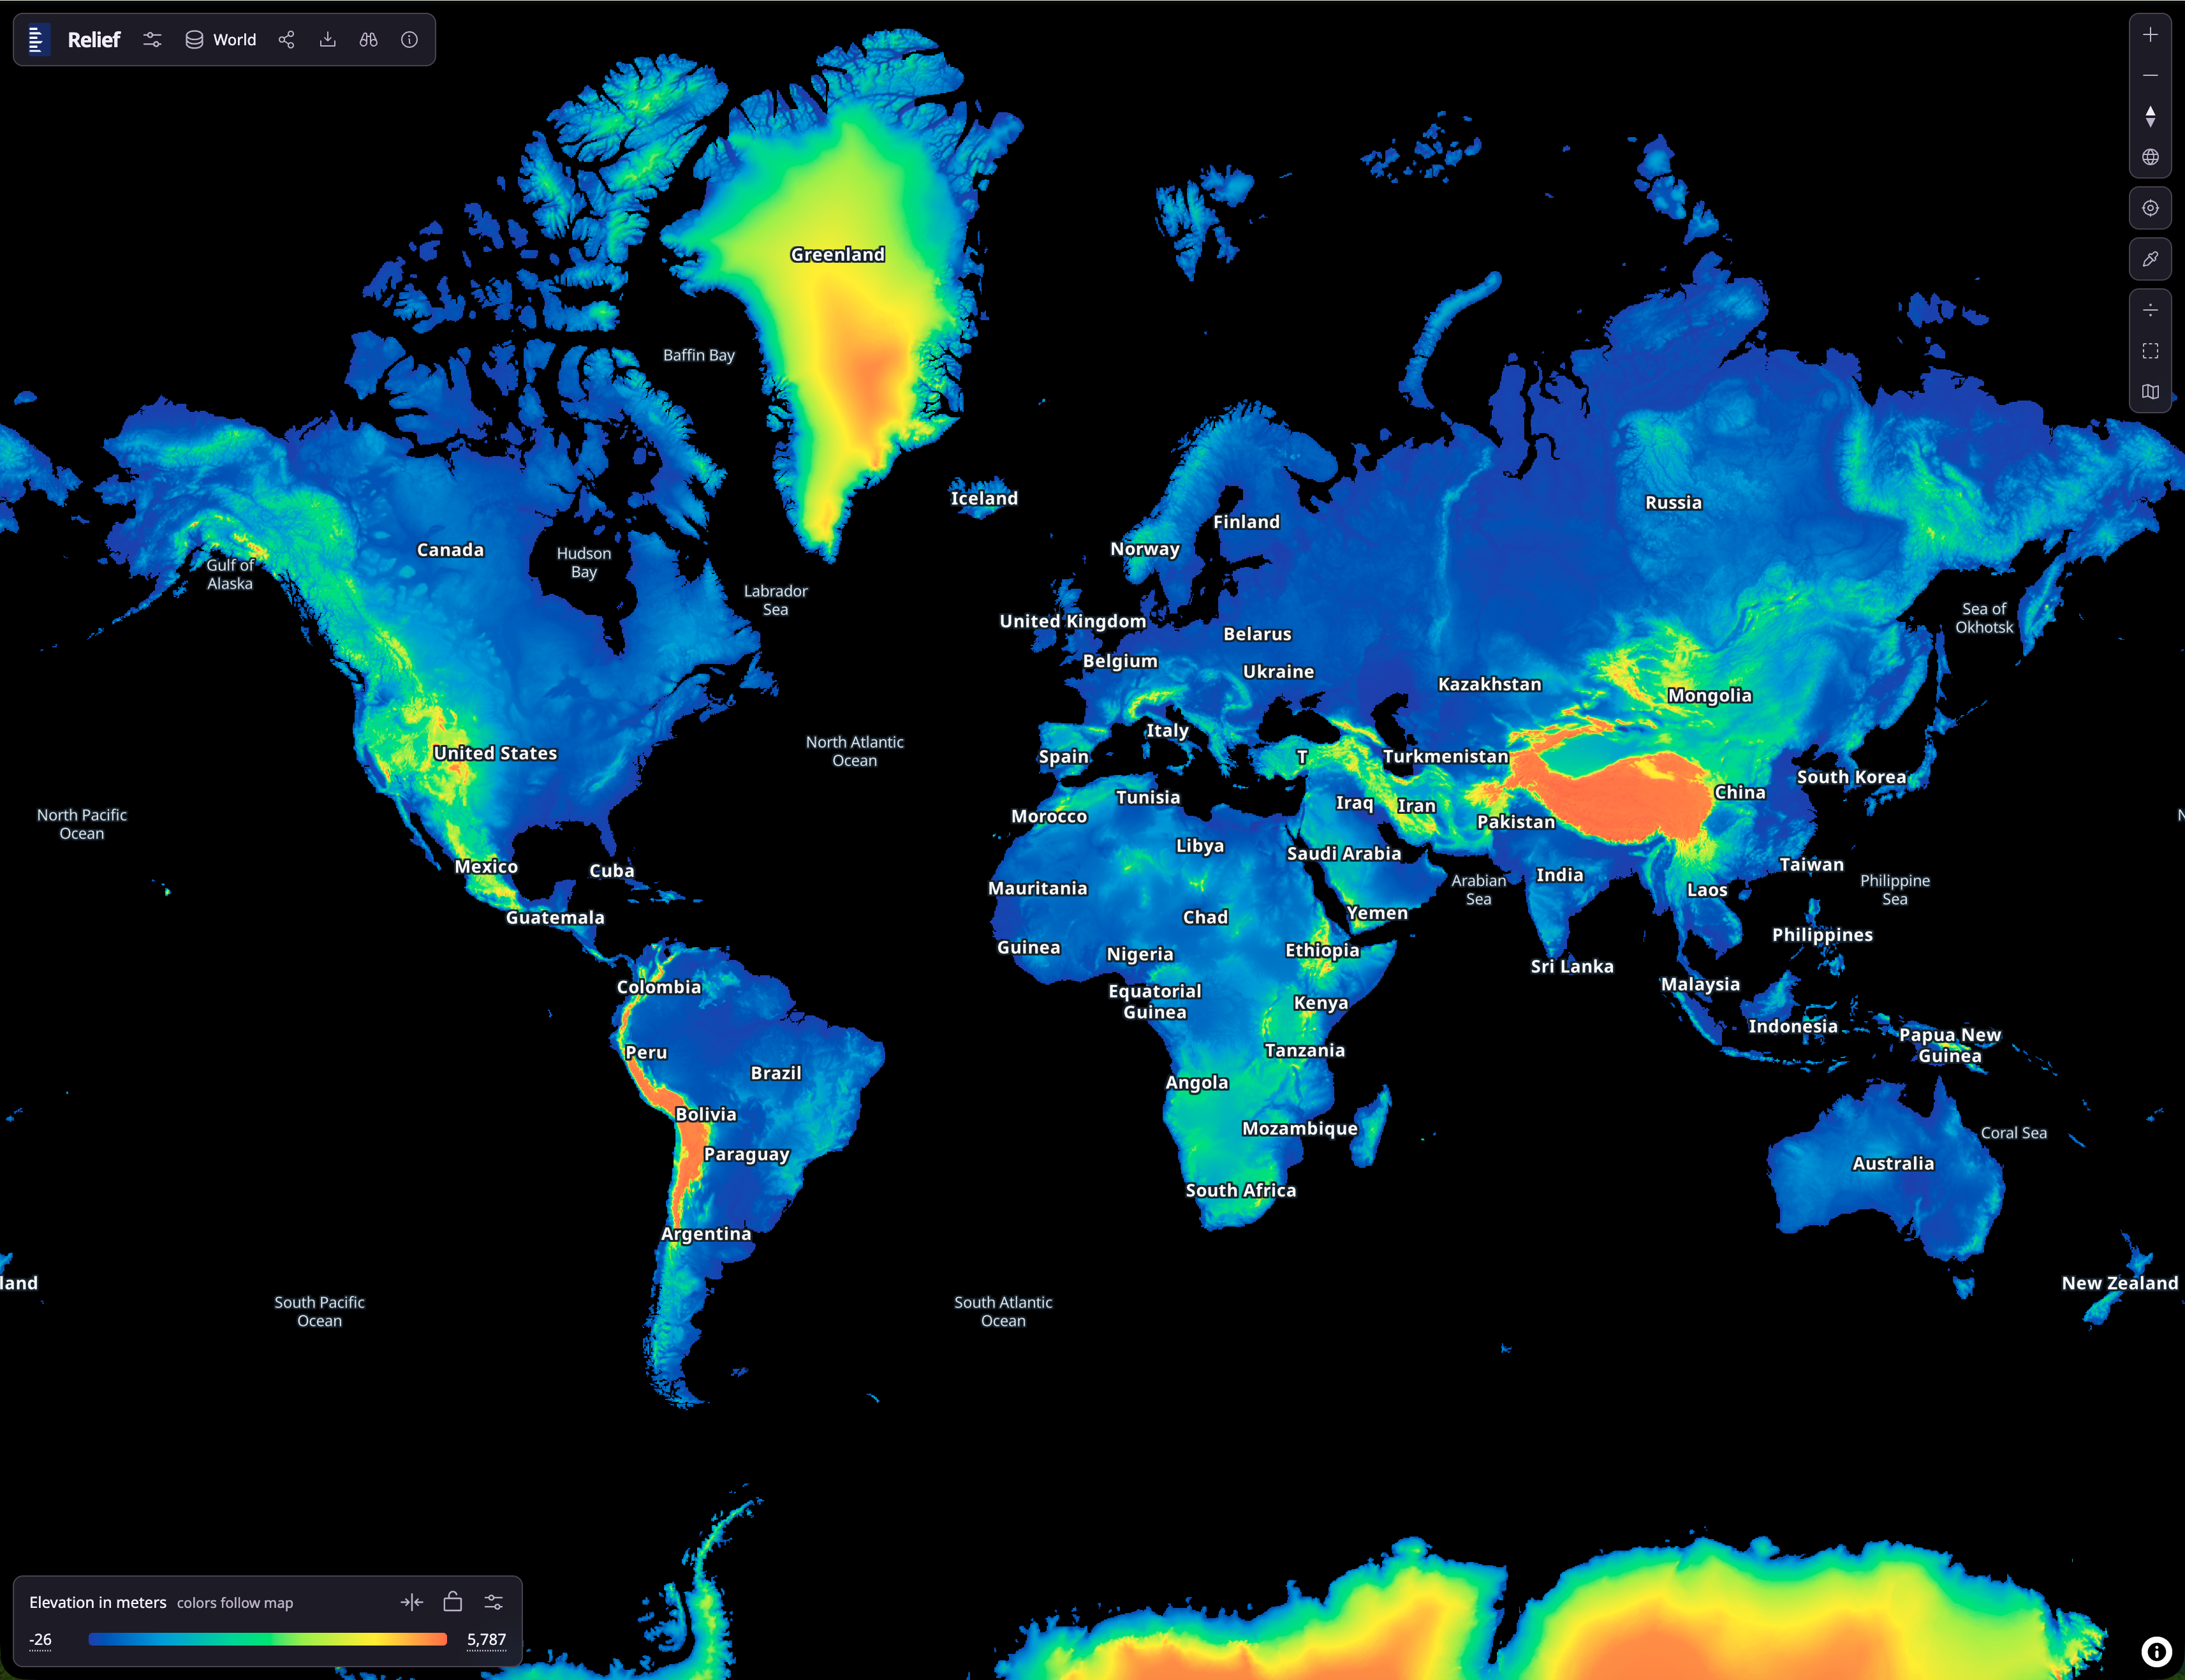Click the compass north reset arrows
Screen dimensions: 2185x1680
(x=2150, y=117)
